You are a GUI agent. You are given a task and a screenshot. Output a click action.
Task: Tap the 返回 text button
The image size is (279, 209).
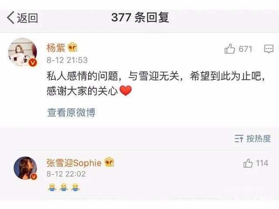tap(27, 18)
